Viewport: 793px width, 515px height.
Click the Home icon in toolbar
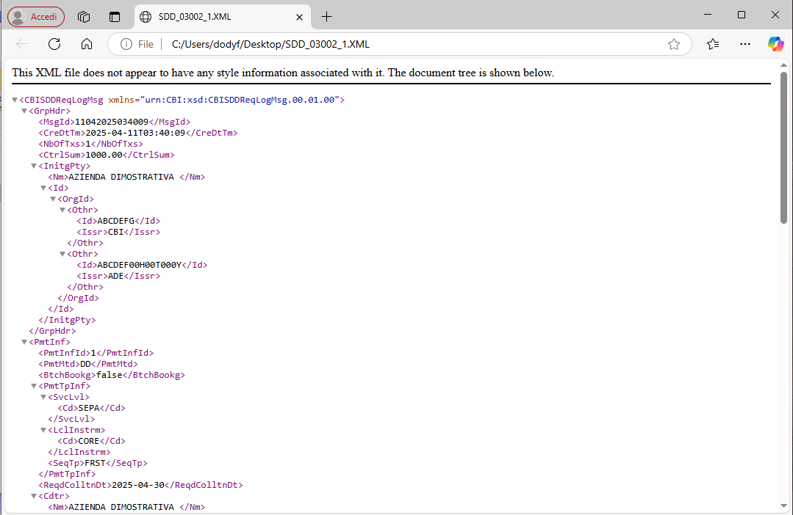87,44
